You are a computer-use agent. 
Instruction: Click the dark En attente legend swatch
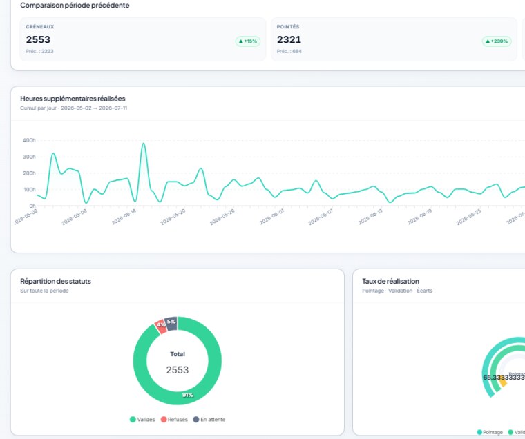coord(196,419)
